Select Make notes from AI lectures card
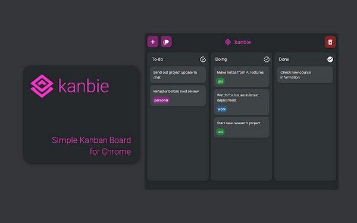This screenshot has height=223, width=357. (242, 77)
